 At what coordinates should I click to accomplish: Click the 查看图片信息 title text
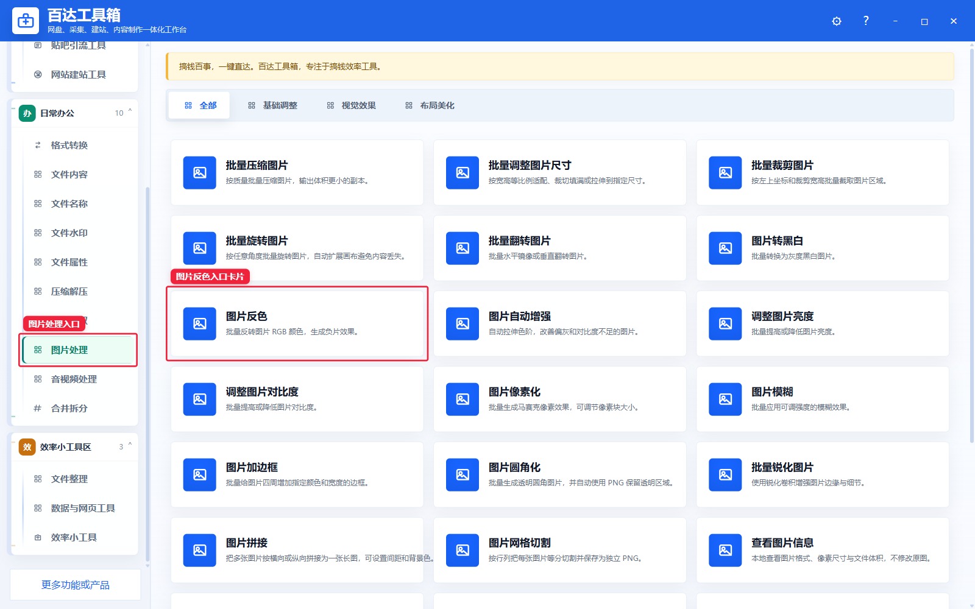tap(782, 543)
